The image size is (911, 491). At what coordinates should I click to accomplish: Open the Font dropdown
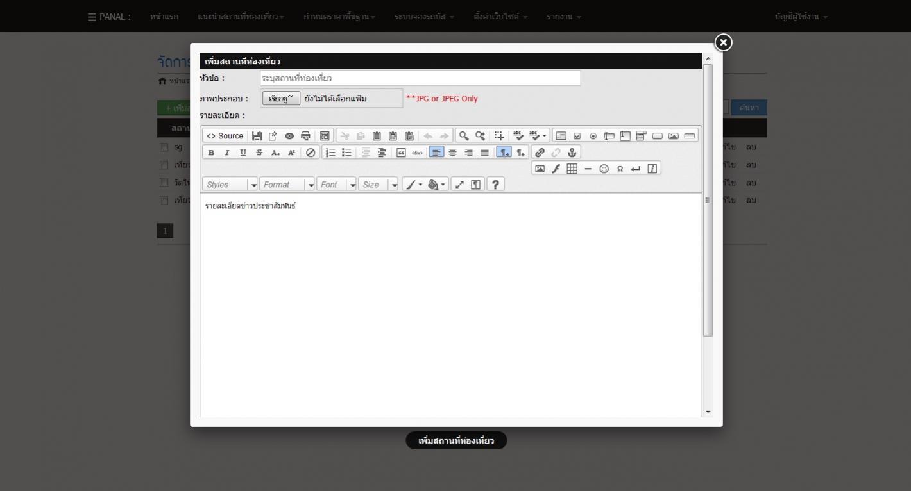(337, 185)
